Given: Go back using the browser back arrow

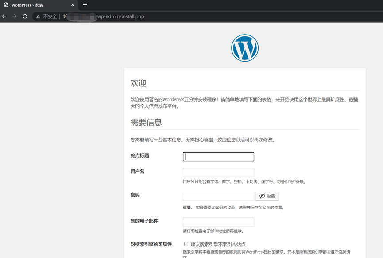Looking at the screenshot, I should click(x=4, y=16).
